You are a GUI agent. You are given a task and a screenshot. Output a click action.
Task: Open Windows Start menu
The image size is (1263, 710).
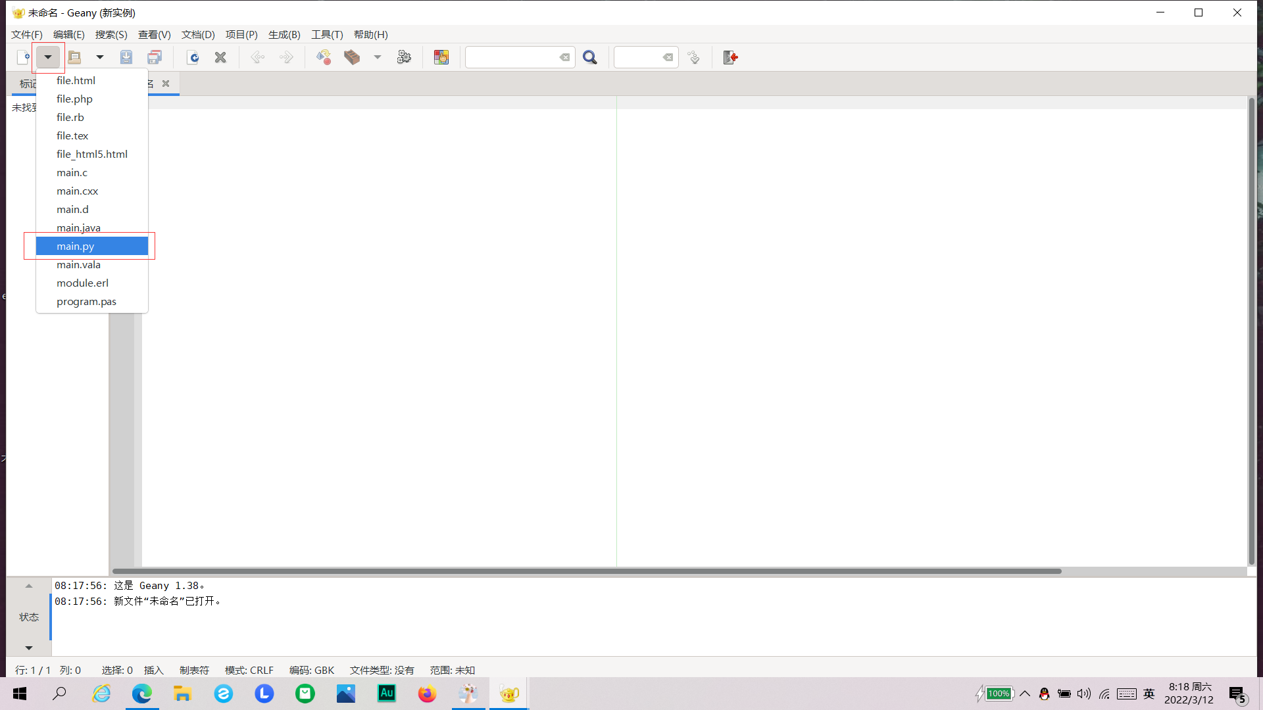20,694
